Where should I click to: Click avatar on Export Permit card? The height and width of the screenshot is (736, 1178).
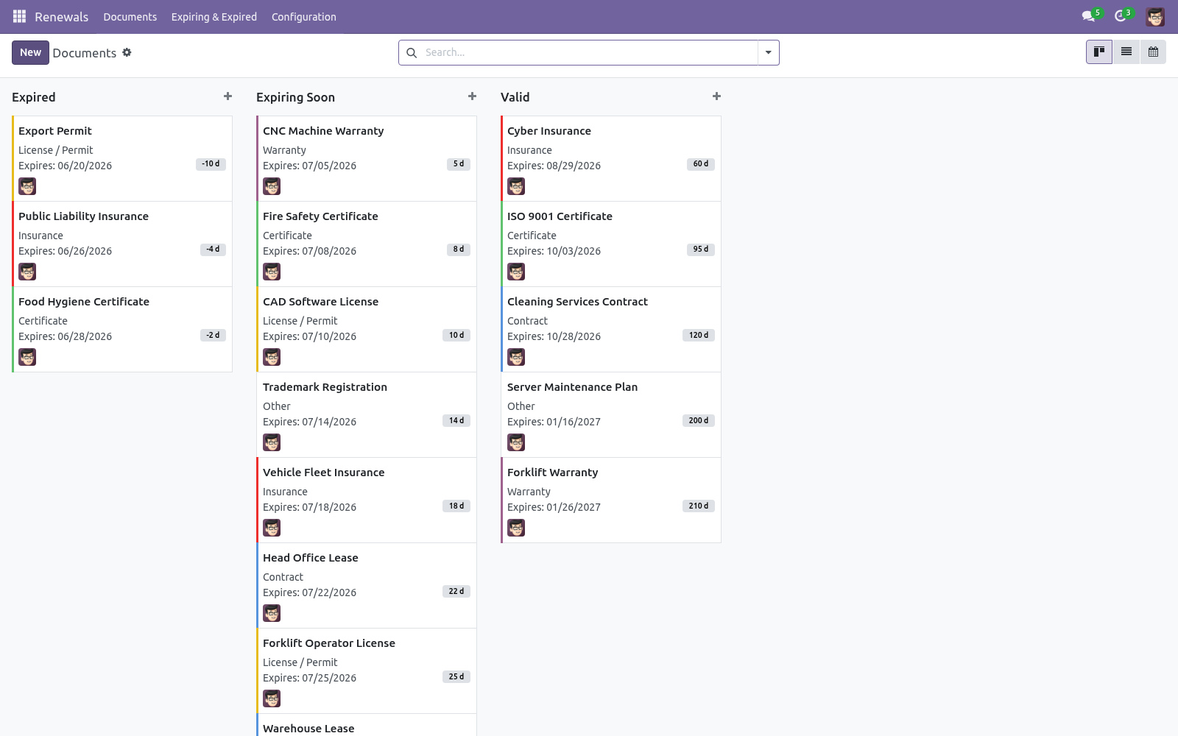point(27,186)
